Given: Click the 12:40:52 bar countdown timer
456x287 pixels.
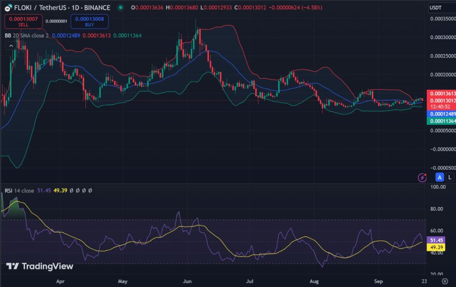Looking at the screenshot, I should click(441, 107).
